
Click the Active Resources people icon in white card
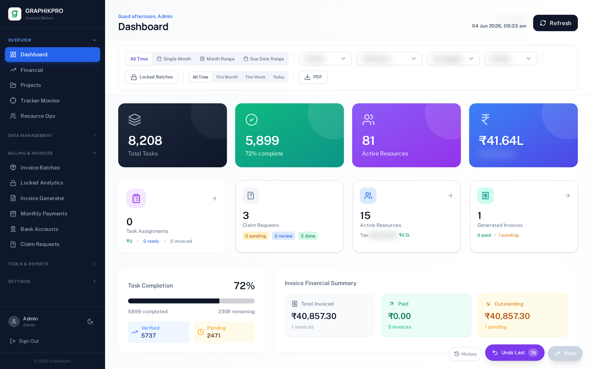click(x=368, y=196)
